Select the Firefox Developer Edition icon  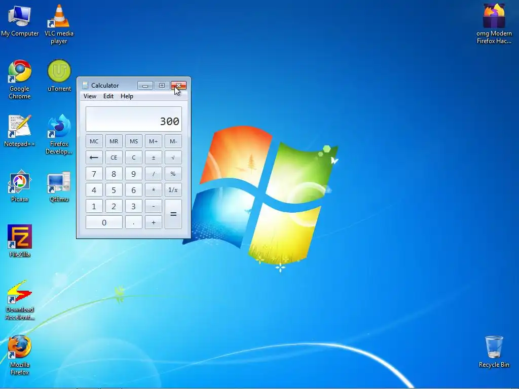pos(59,134)
